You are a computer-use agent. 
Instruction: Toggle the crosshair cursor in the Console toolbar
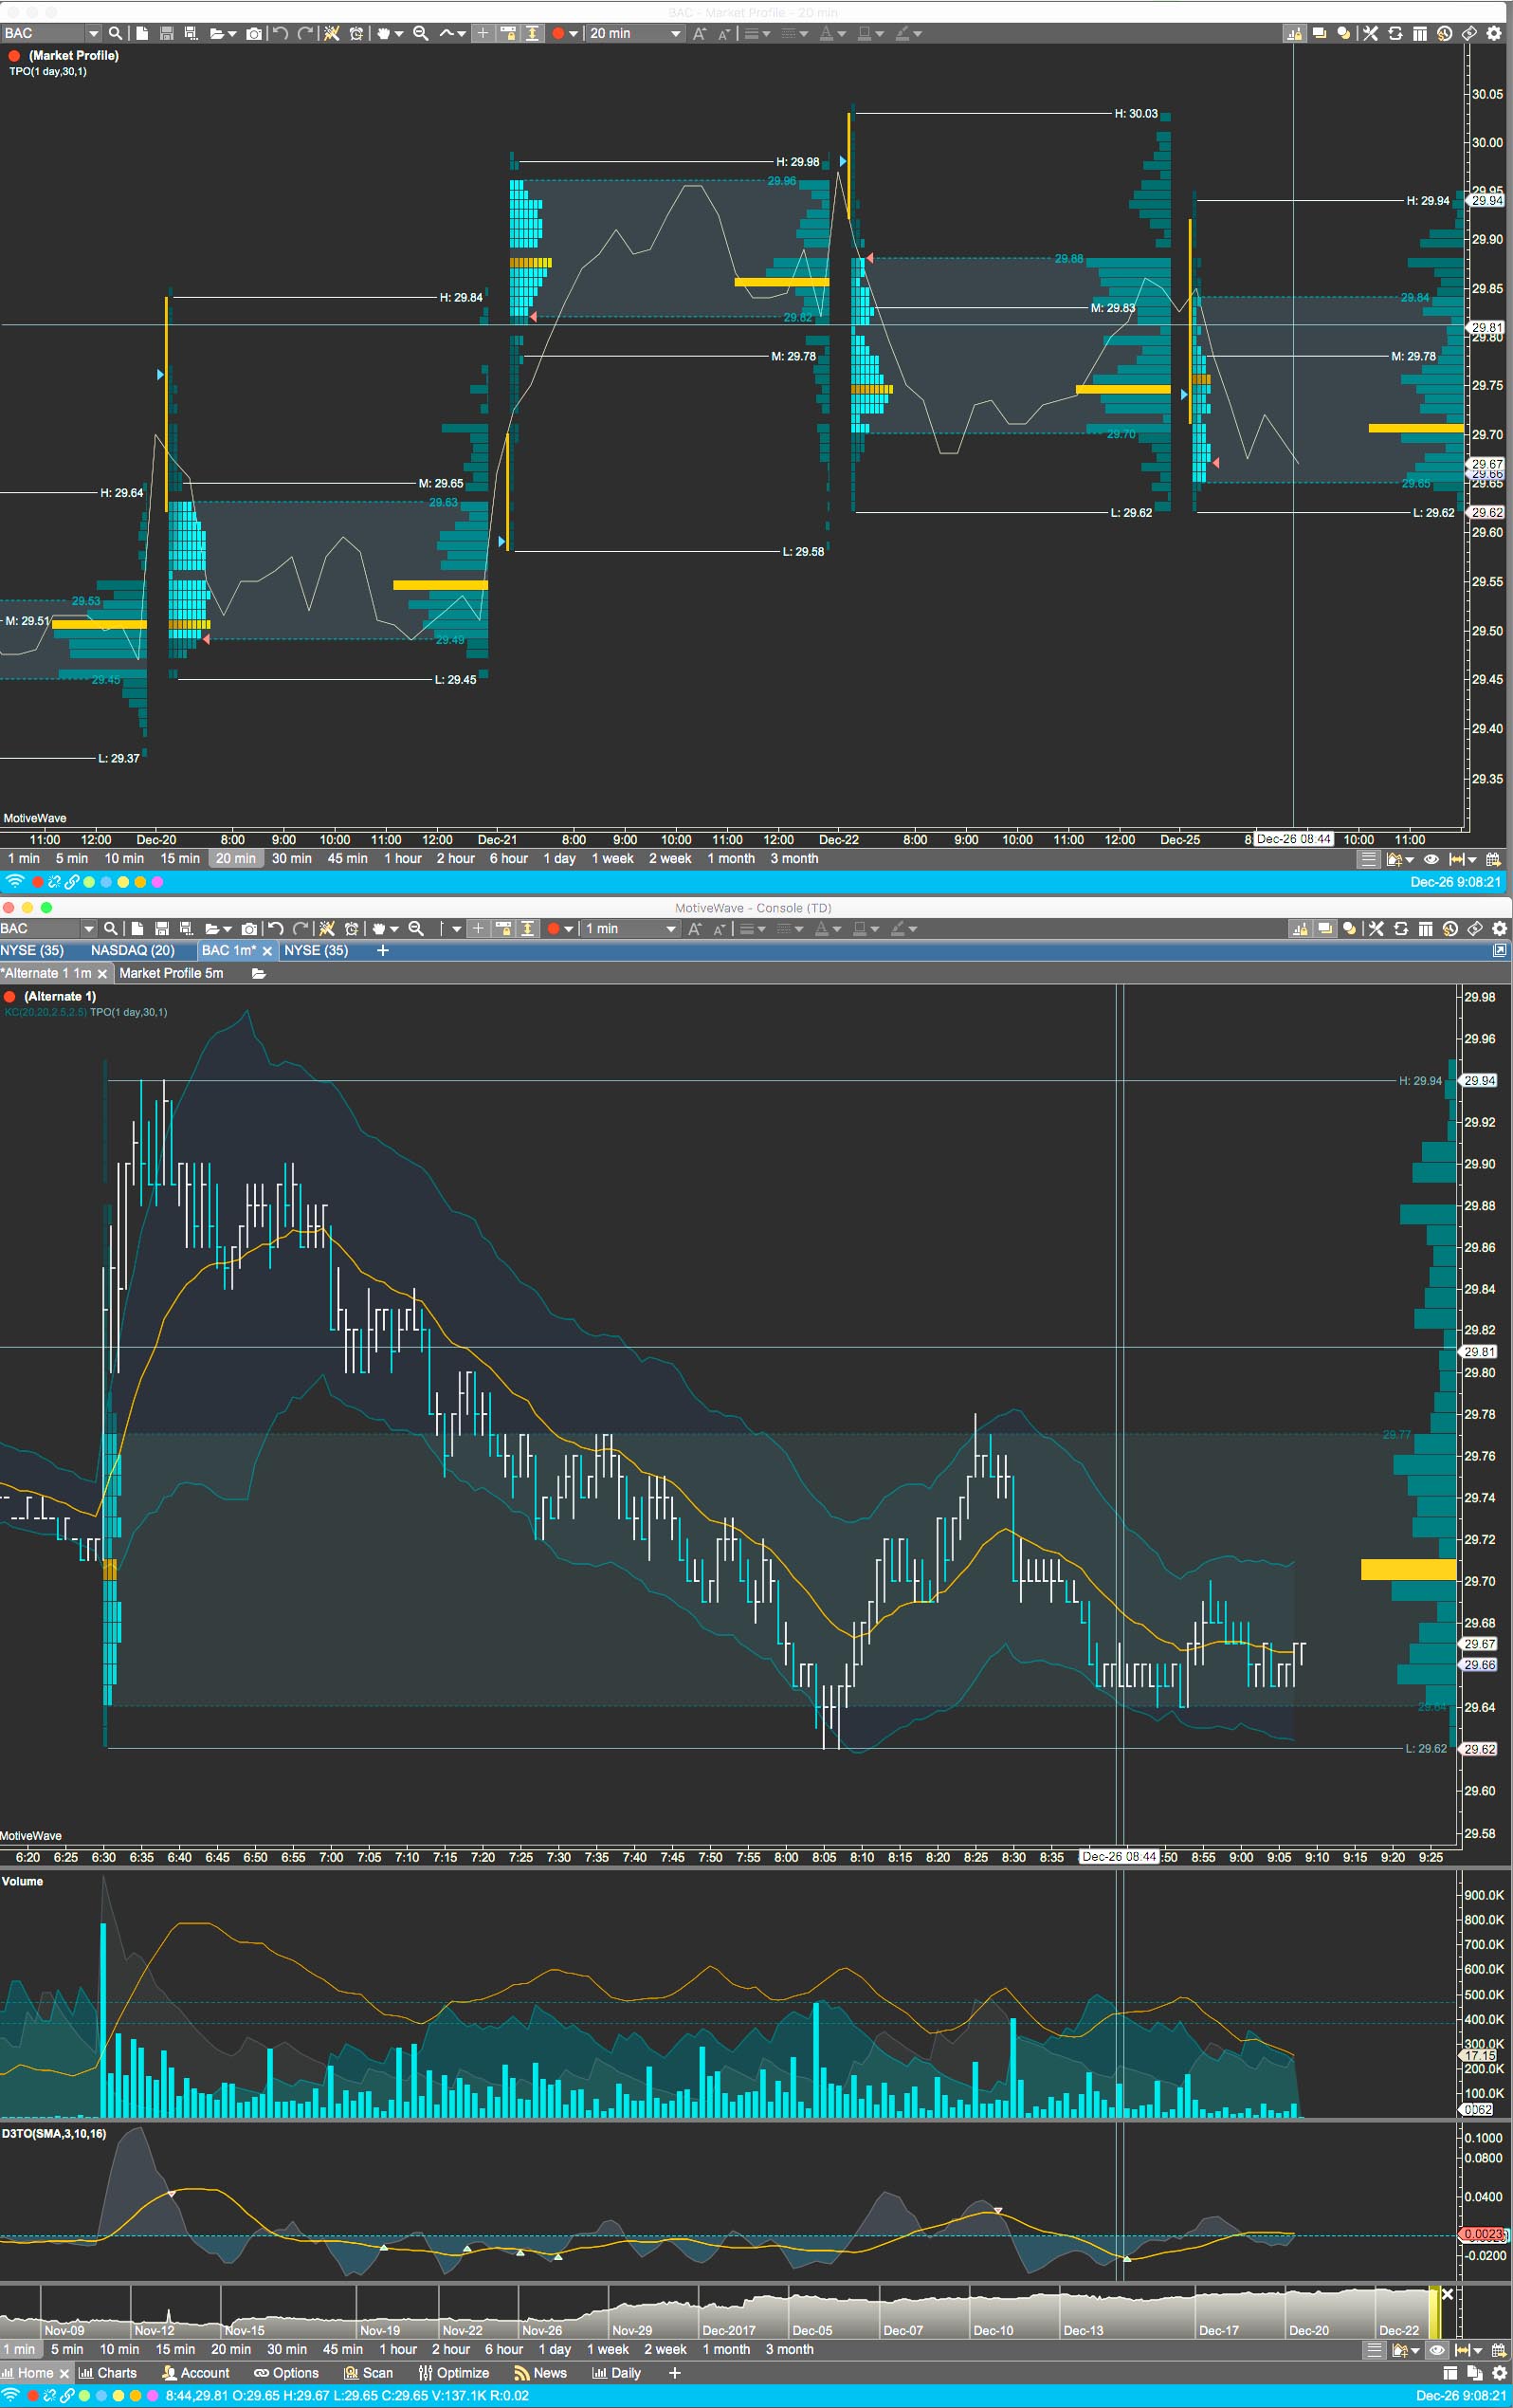[478, 928]
